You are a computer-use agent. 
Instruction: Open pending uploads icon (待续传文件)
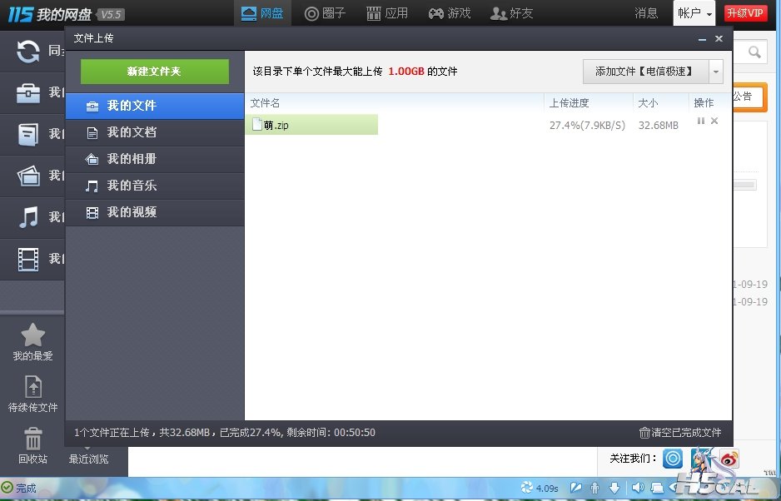pos(32,393)
